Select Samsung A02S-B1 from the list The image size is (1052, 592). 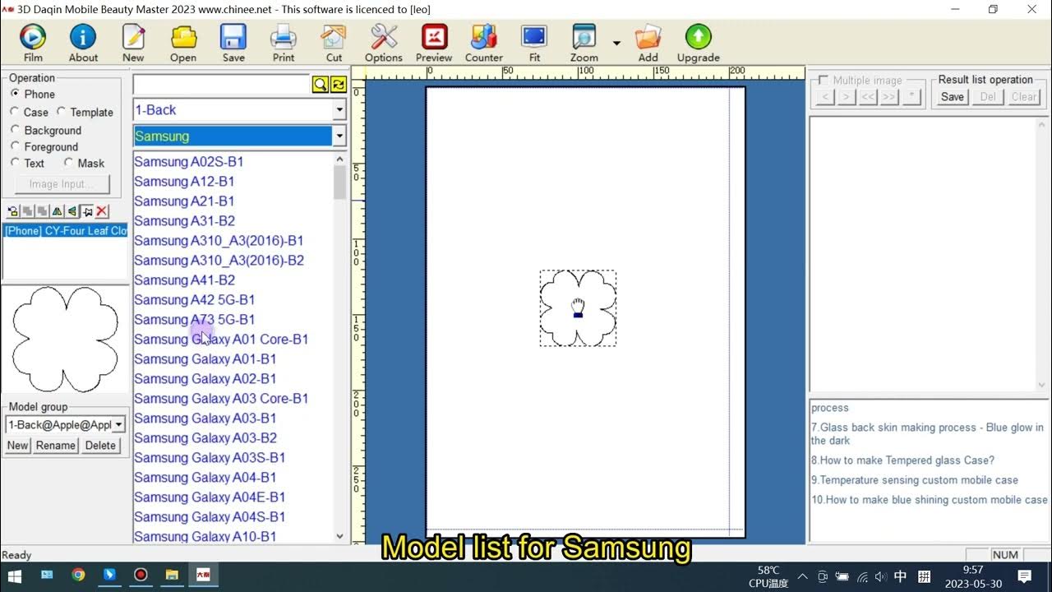point(188,162)
